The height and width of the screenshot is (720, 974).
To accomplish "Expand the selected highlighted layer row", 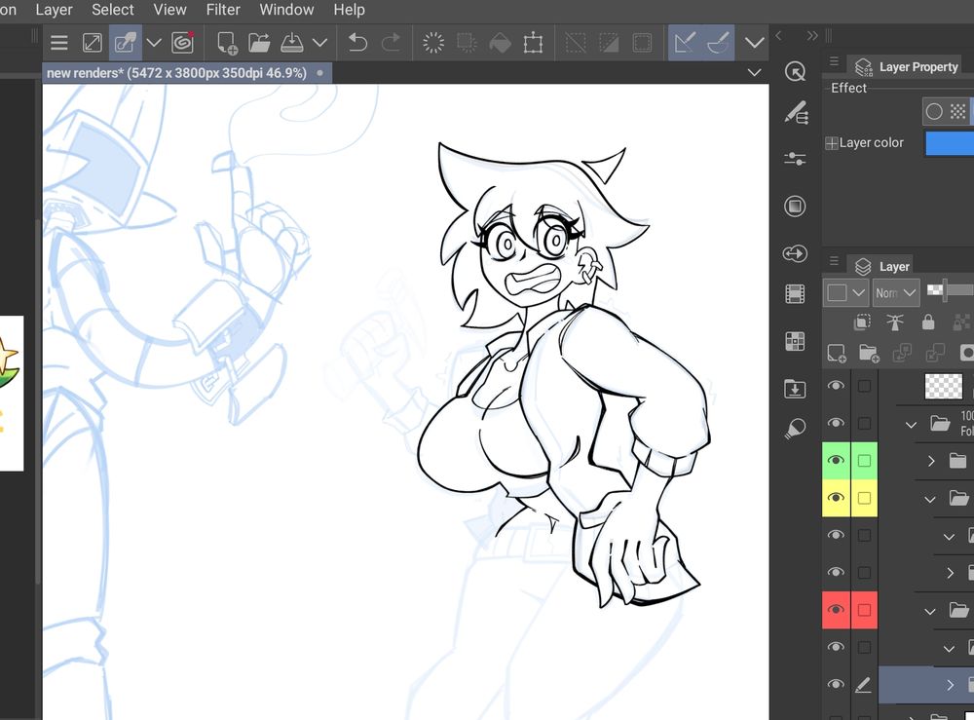I will pyautogui.click(x=950, y=685).
